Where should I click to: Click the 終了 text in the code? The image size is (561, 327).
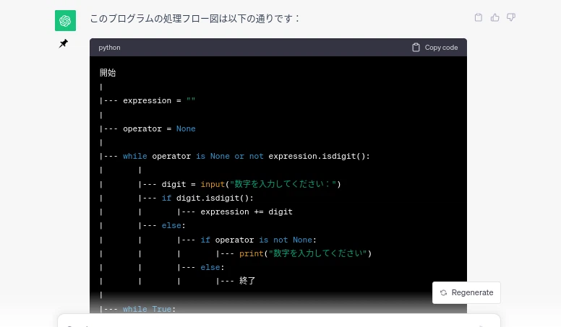[247, 281]
